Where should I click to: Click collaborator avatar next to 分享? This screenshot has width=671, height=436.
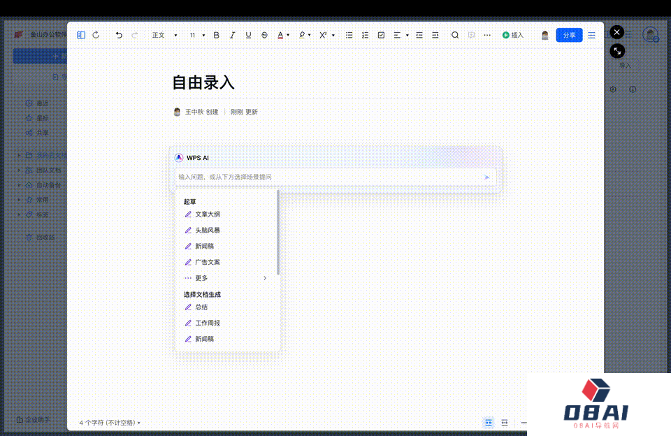[544, 35]
